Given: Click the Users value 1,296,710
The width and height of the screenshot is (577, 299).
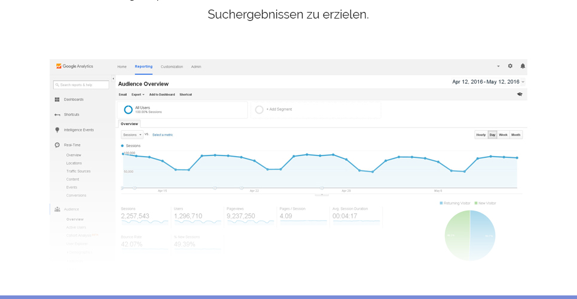Looking at the screenshot, I should point(188,216).
